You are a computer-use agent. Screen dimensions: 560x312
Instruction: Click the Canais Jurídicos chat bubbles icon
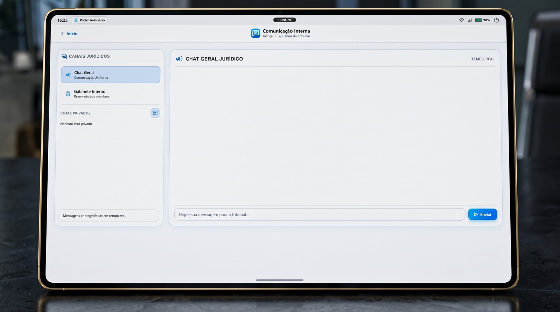(x=64, y=56)
